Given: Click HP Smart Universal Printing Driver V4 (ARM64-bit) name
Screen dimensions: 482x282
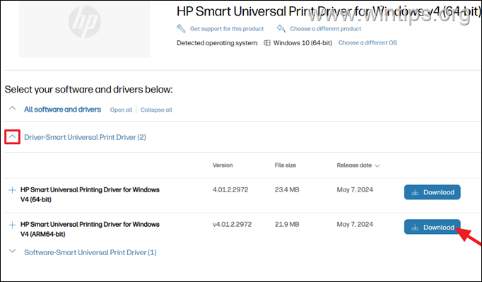Looking at the screenshot, I should (90, 229).
